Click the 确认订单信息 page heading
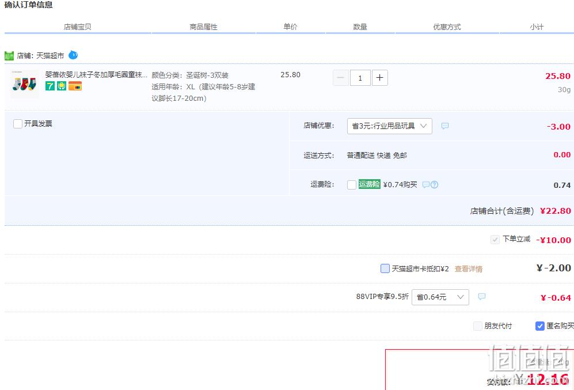The image size is (574, 390). (x=29, y=5)
